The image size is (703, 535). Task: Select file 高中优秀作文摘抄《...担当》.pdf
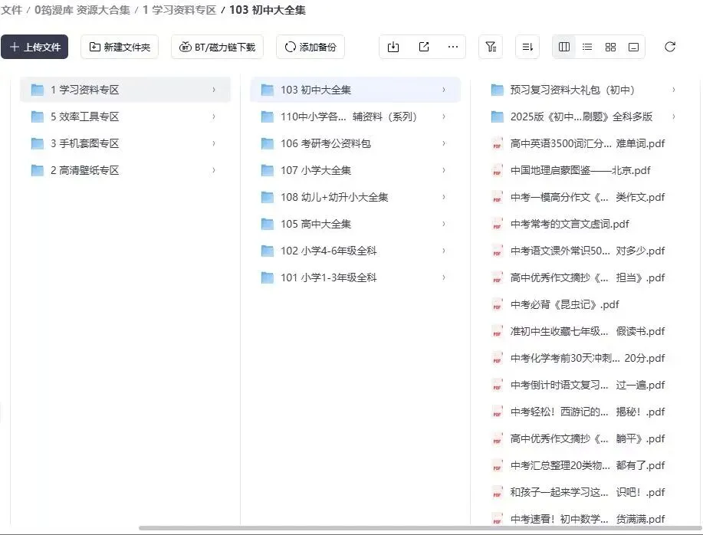[585, 277]
